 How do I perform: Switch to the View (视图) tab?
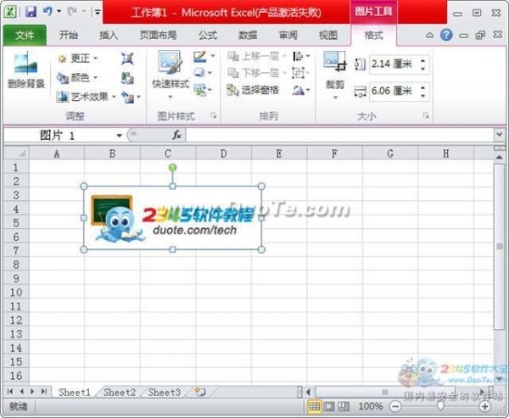[328, 35]
